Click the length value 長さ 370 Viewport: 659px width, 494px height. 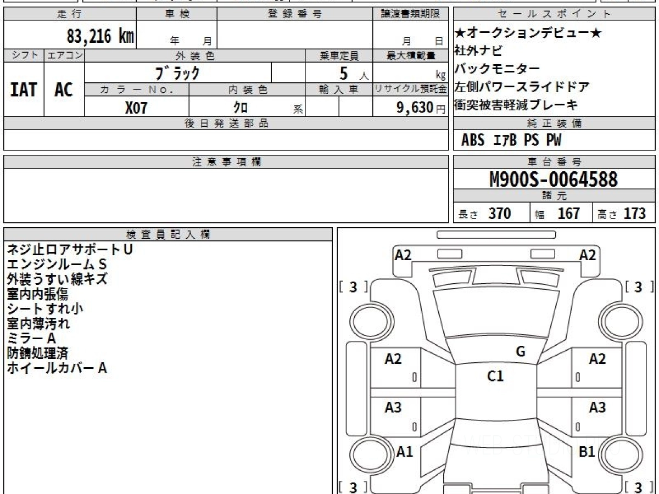point(484,214)
